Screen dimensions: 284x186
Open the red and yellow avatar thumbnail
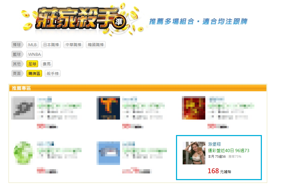(x=194, y=108)
